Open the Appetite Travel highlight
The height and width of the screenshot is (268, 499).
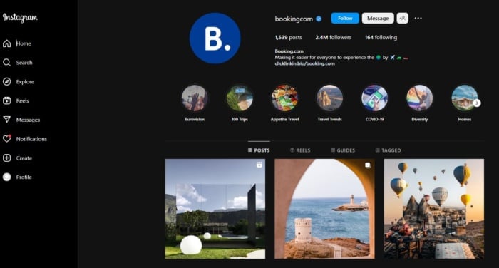pyautogui.click(x=284, y=98)
